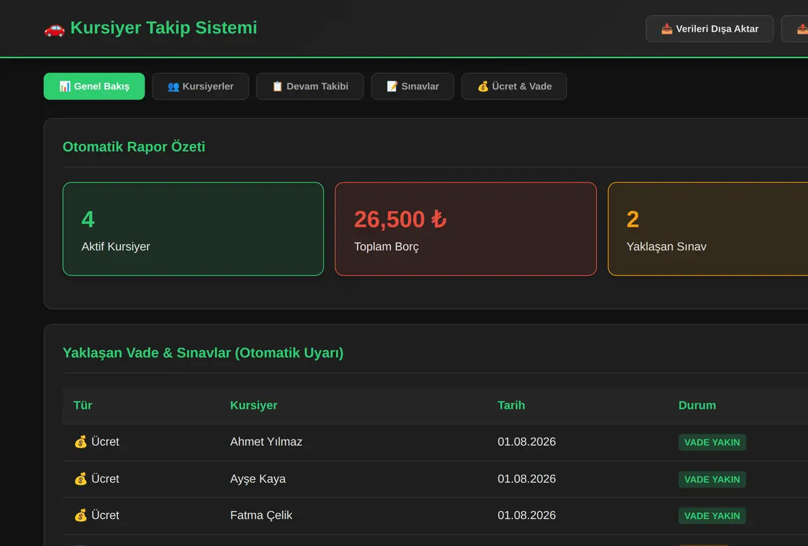Viewport: 808px width, 546px height.
Task: Click the VADE YAKIN badge for Ahmet Yılmaz
Action: point(712,442)
